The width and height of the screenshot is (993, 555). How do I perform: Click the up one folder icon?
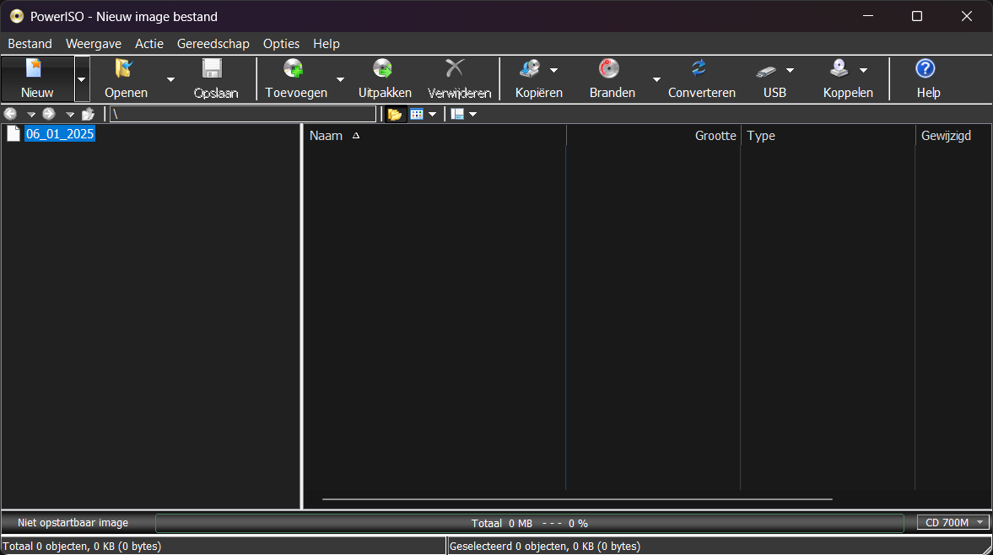(88, 114)
